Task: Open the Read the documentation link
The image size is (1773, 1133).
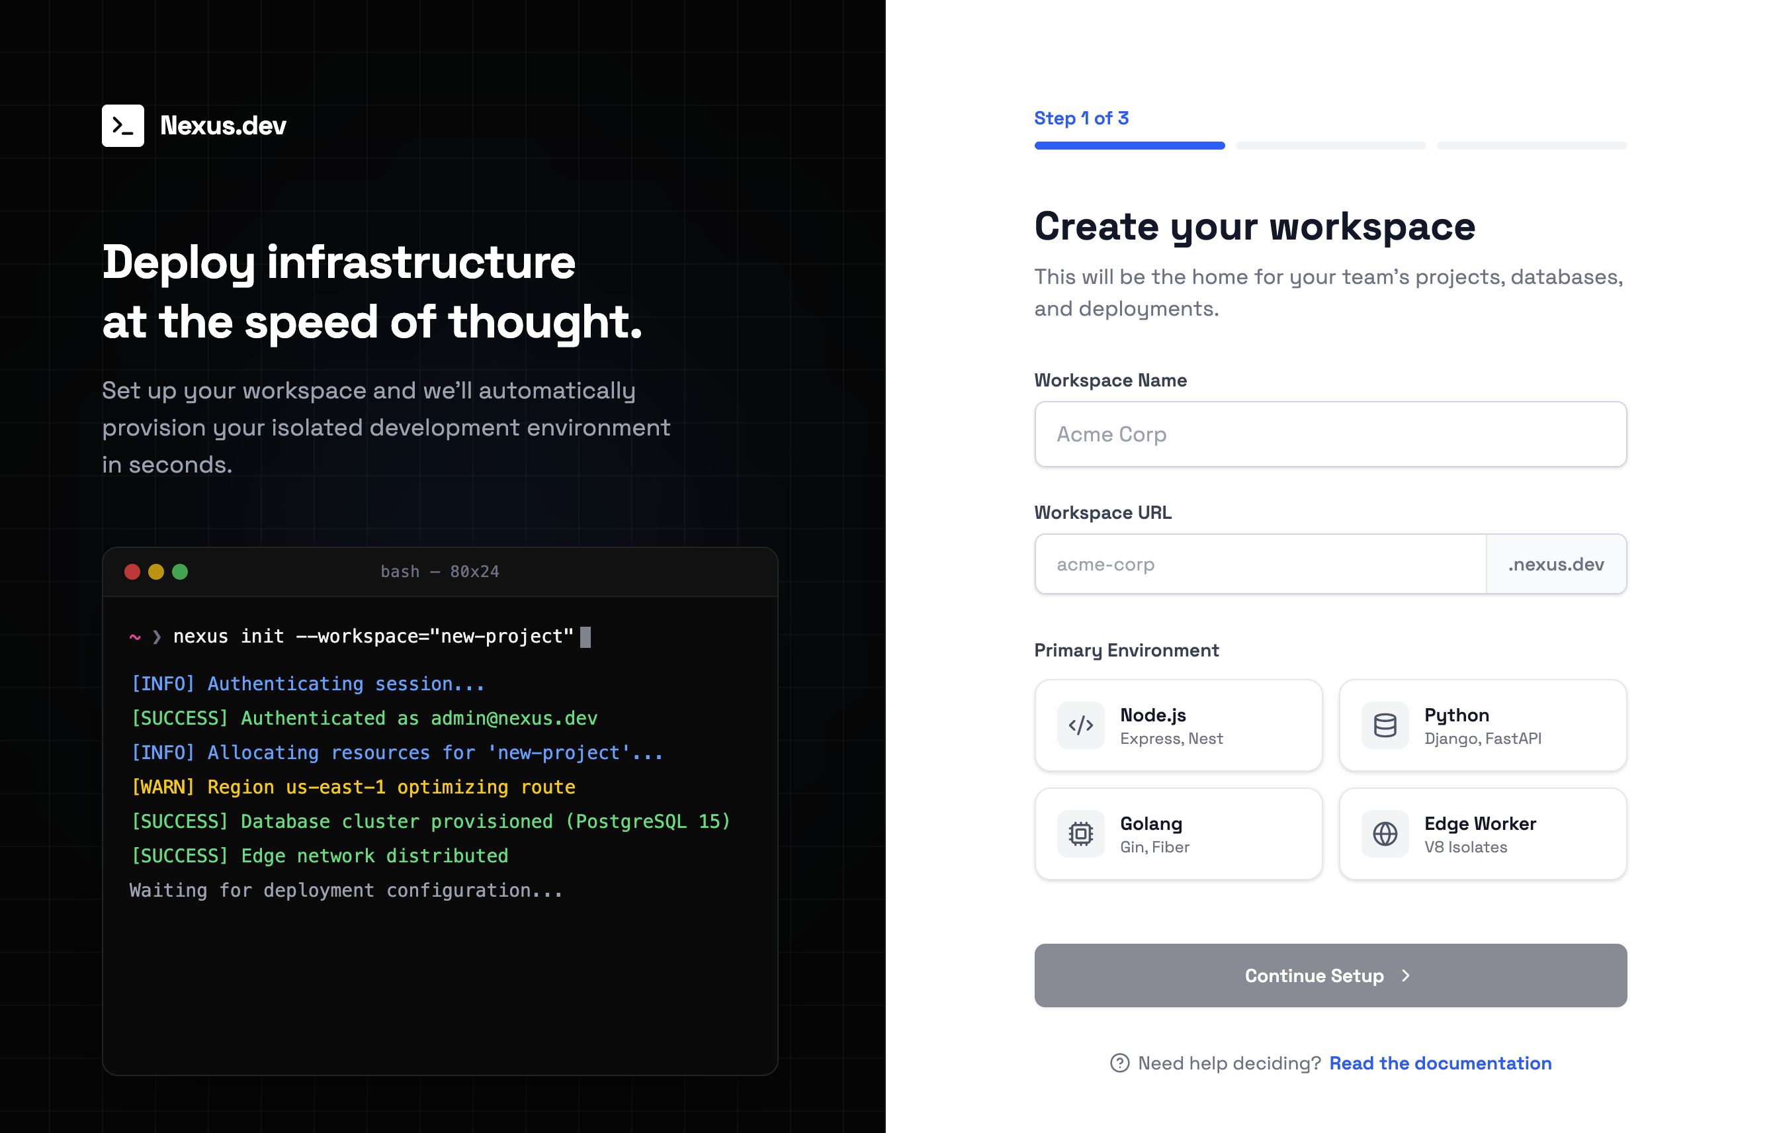Action: tap(1440, 1063)
